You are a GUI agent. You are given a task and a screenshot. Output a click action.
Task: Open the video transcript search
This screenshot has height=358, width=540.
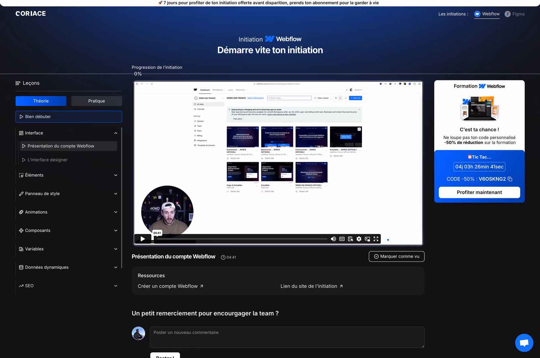tap(350, 239)
